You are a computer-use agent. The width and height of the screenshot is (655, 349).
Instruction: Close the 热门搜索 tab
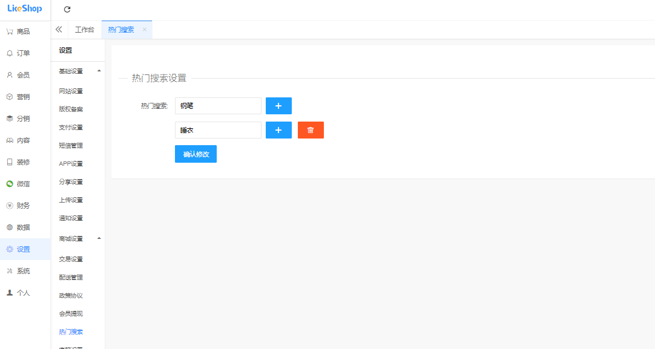pos(145,29)
